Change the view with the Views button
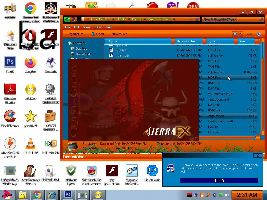267x200 pixels. coord(235,34)
